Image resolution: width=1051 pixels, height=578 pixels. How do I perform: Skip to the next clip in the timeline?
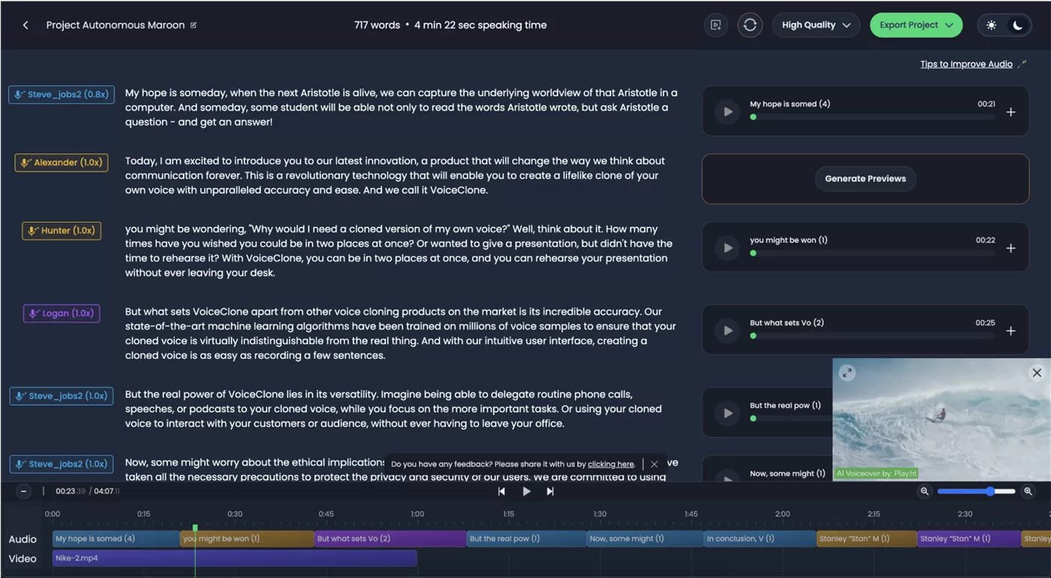(550, 491)
